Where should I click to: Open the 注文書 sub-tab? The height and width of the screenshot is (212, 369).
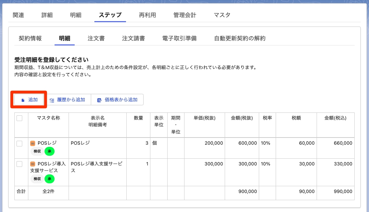[x=96, y=38]
